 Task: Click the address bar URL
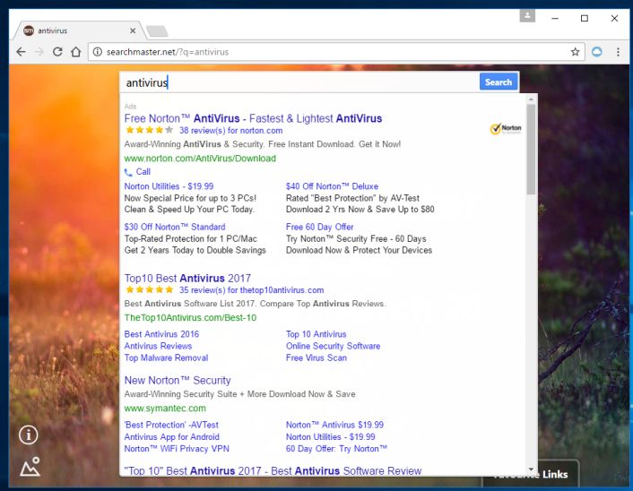coord(167,52)
